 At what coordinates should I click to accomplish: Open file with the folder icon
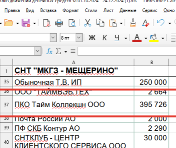pyautogui.click(x=8, y=23)
